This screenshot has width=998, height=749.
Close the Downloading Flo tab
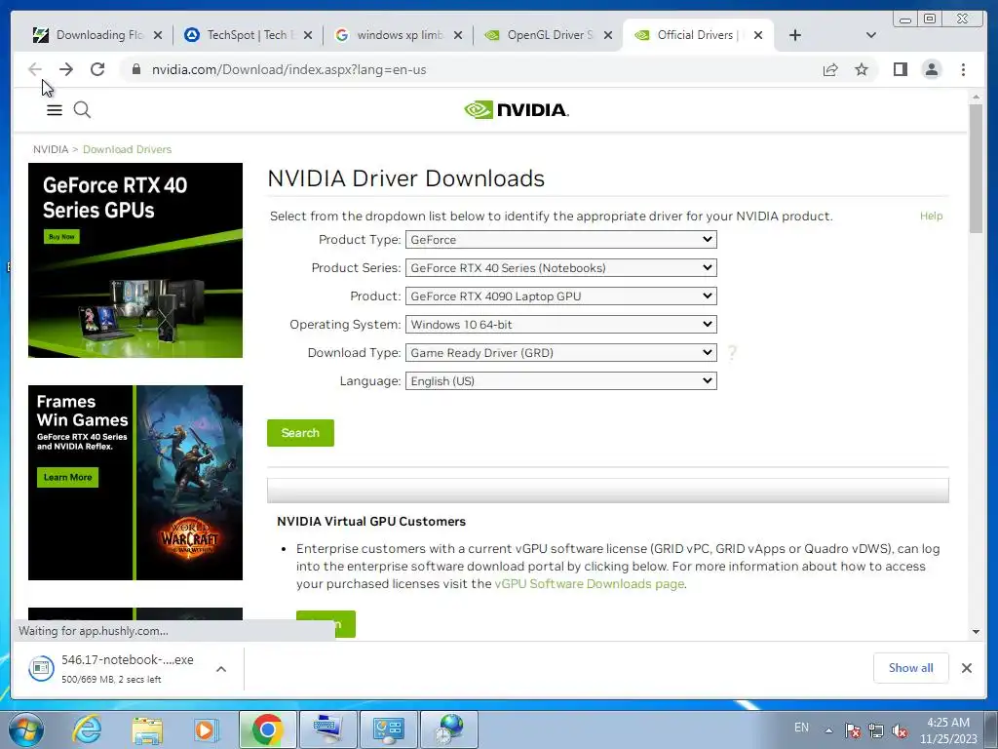158,35
